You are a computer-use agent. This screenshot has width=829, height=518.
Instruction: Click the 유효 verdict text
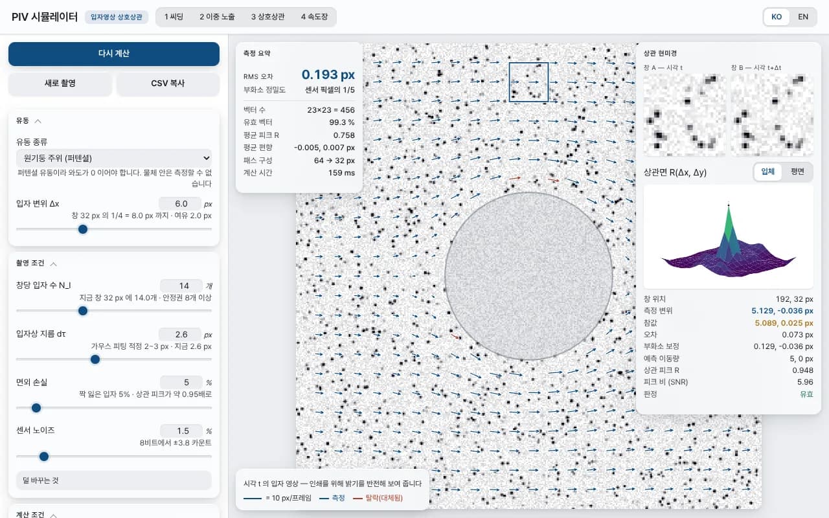pos(806,394)
